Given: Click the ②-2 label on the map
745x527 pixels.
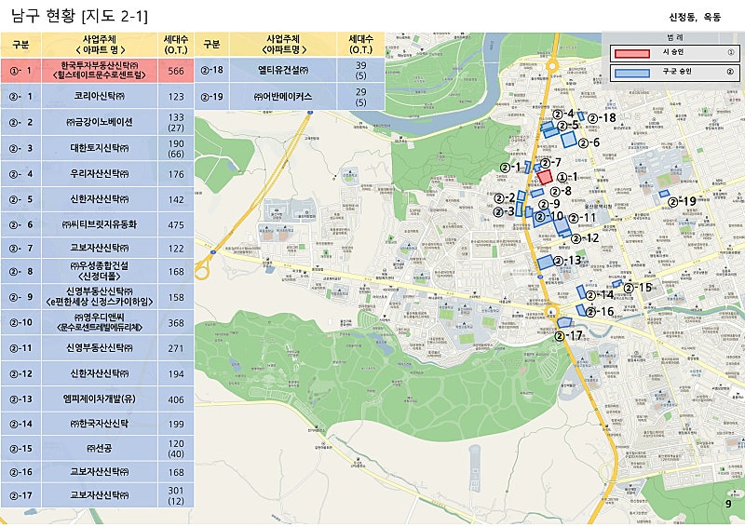Looking at the screenshot, I should (x=505, y=197).
